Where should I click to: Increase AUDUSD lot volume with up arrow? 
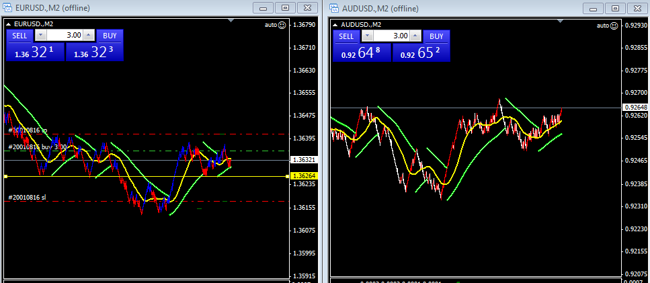416,36
